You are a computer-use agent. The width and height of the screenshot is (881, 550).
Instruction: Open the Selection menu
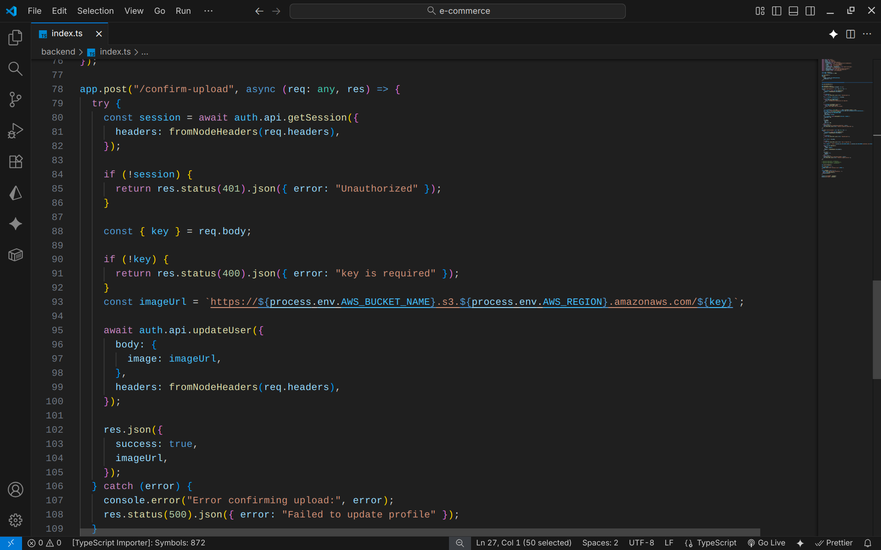[95, 11]
